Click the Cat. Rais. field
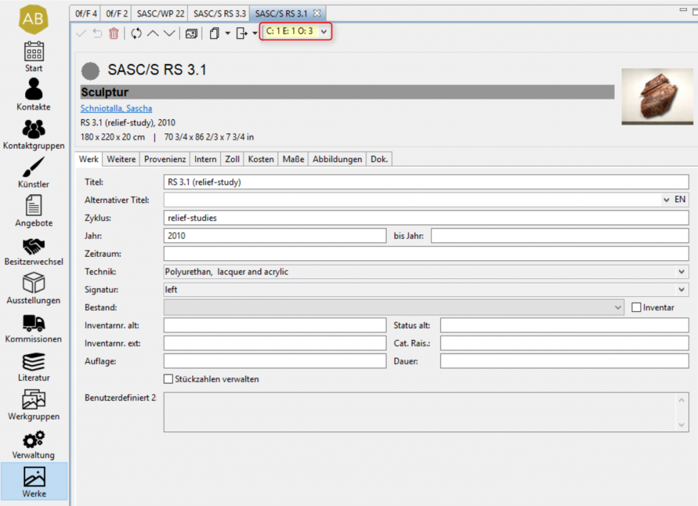 click(564, 343)
